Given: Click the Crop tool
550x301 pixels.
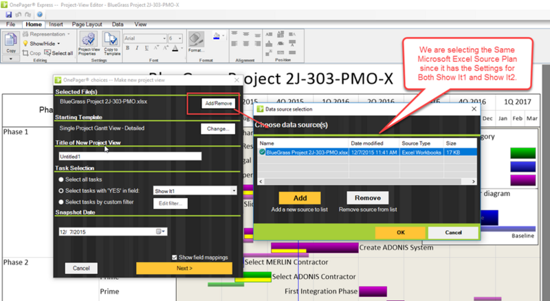Looking at the screenshot, I should (32, 53).
